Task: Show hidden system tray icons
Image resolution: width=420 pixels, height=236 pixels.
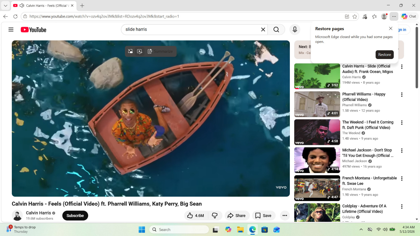Action: (x=361, y=229)
